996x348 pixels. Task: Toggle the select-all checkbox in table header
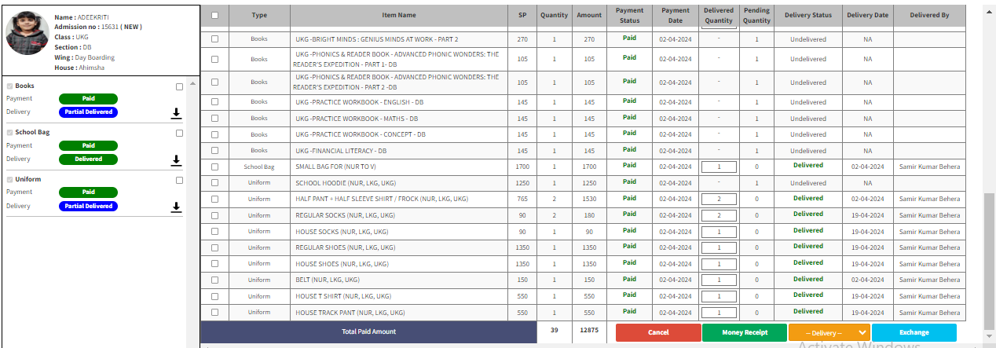coord(215,15)
